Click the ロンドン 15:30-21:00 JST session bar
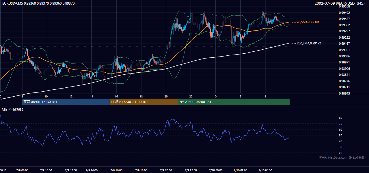Viewport: 369px width, 173px height. pyautogui.click(x=143, y=102)
